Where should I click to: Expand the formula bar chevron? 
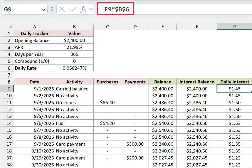91,9
